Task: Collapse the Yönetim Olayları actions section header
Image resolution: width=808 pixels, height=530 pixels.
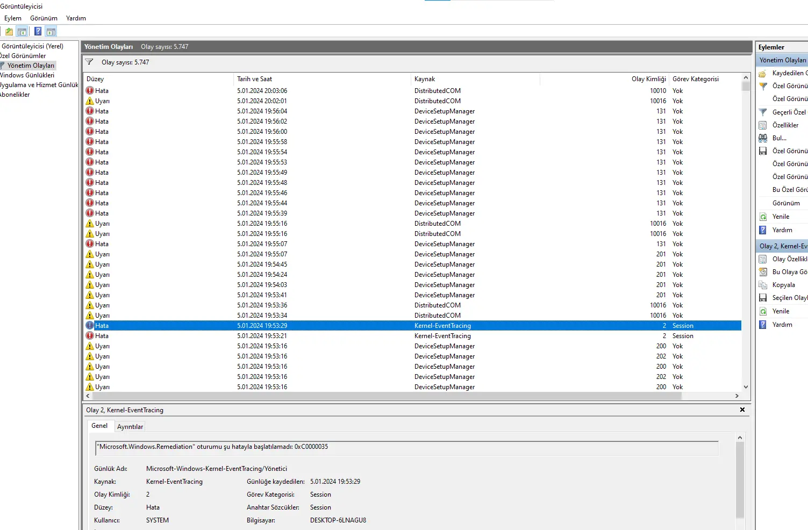Action: point(782,60)
